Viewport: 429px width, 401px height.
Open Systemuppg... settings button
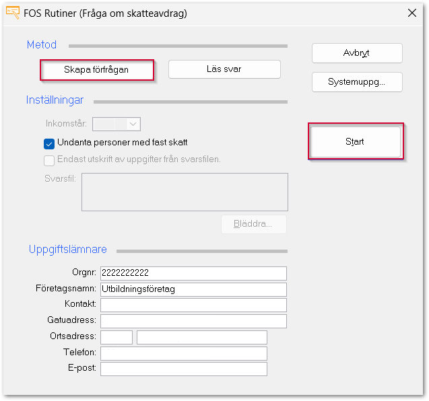[357, 82]
